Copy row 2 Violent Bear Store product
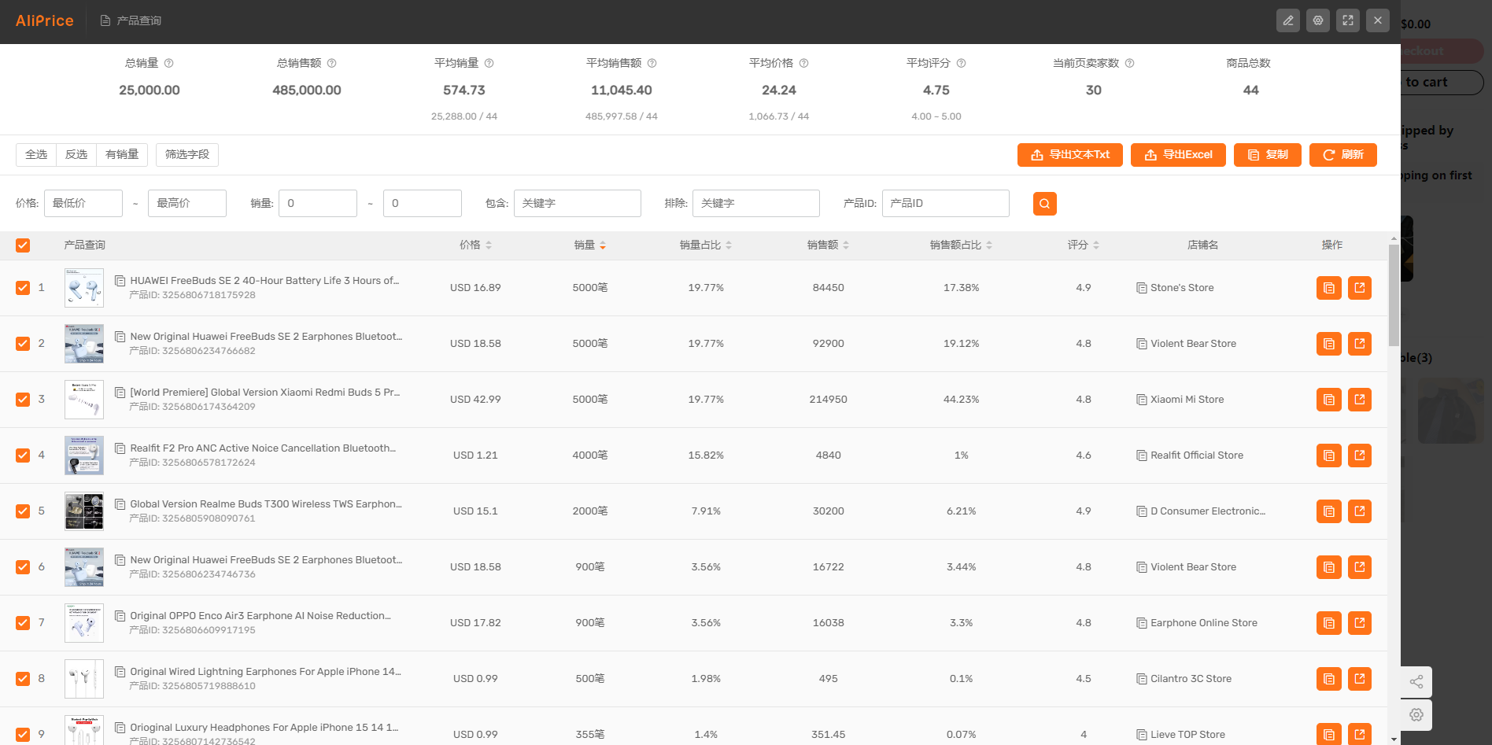This screenshot has height=745, width=1492. [1329, 344]
